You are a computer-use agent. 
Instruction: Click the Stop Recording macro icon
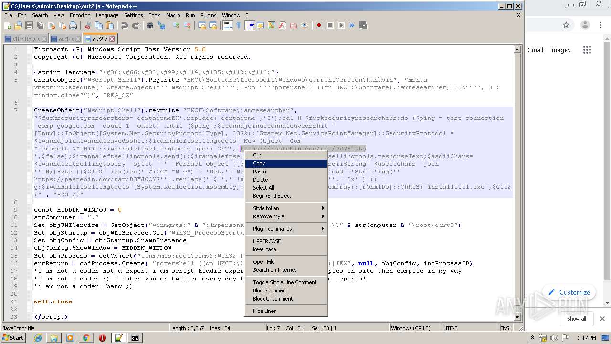point(330,25)
